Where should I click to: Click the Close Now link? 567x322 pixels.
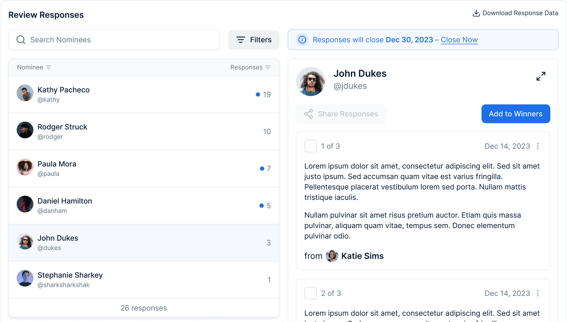[459, 40]
